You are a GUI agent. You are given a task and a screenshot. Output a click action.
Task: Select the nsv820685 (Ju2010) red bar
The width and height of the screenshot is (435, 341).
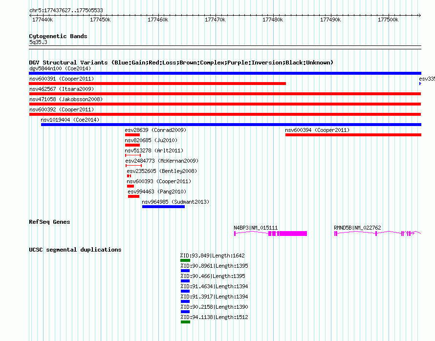132,145
